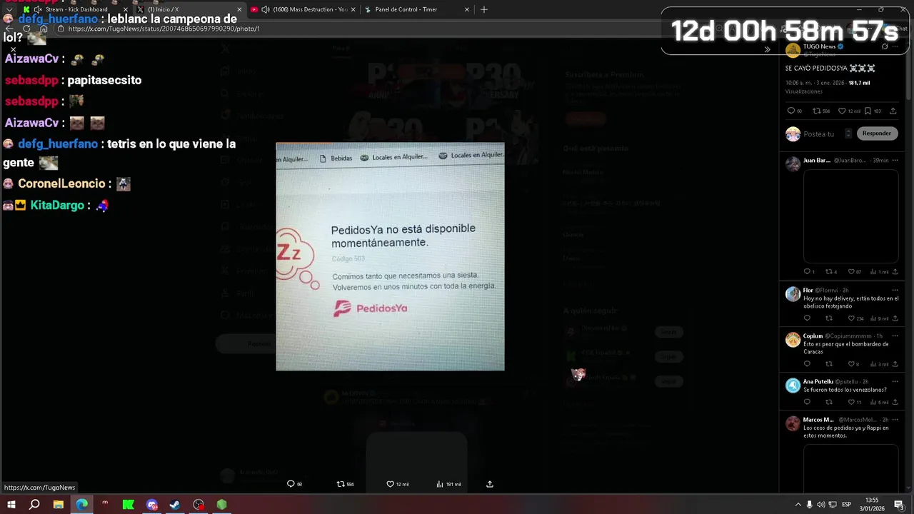914x514 pixels.
Task: Like Ana Putellu's reply with 11 likes
Action: coord(851,402)
